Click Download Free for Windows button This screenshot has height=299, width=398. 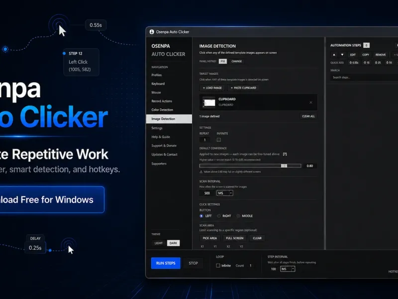click(x=52, y=200)
